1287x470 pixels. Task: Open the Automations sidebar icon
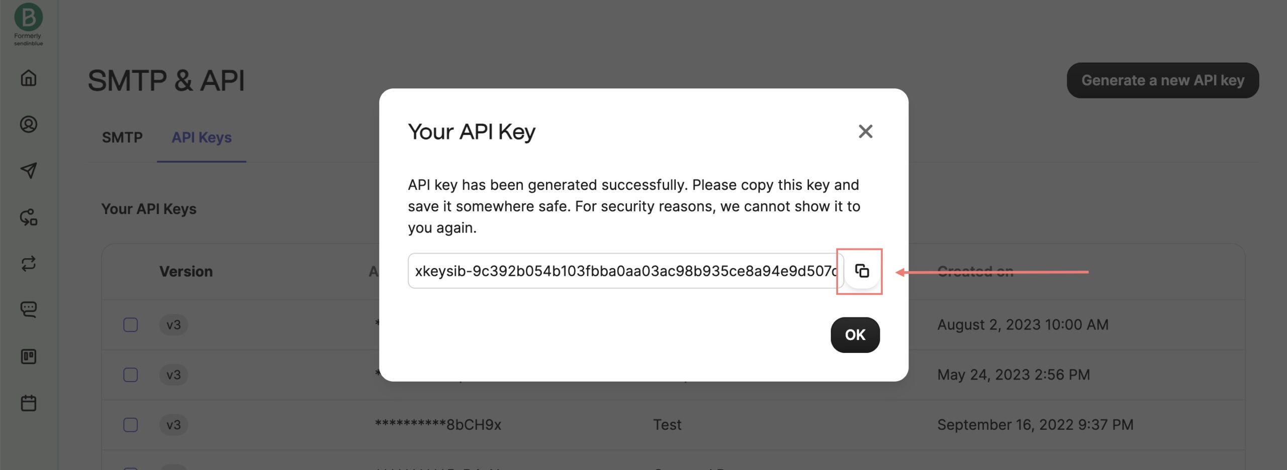(x=29, y=217)
